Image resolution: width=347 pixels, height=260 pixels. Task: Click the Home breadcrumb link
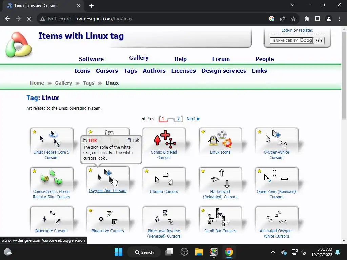click(37, 83)
